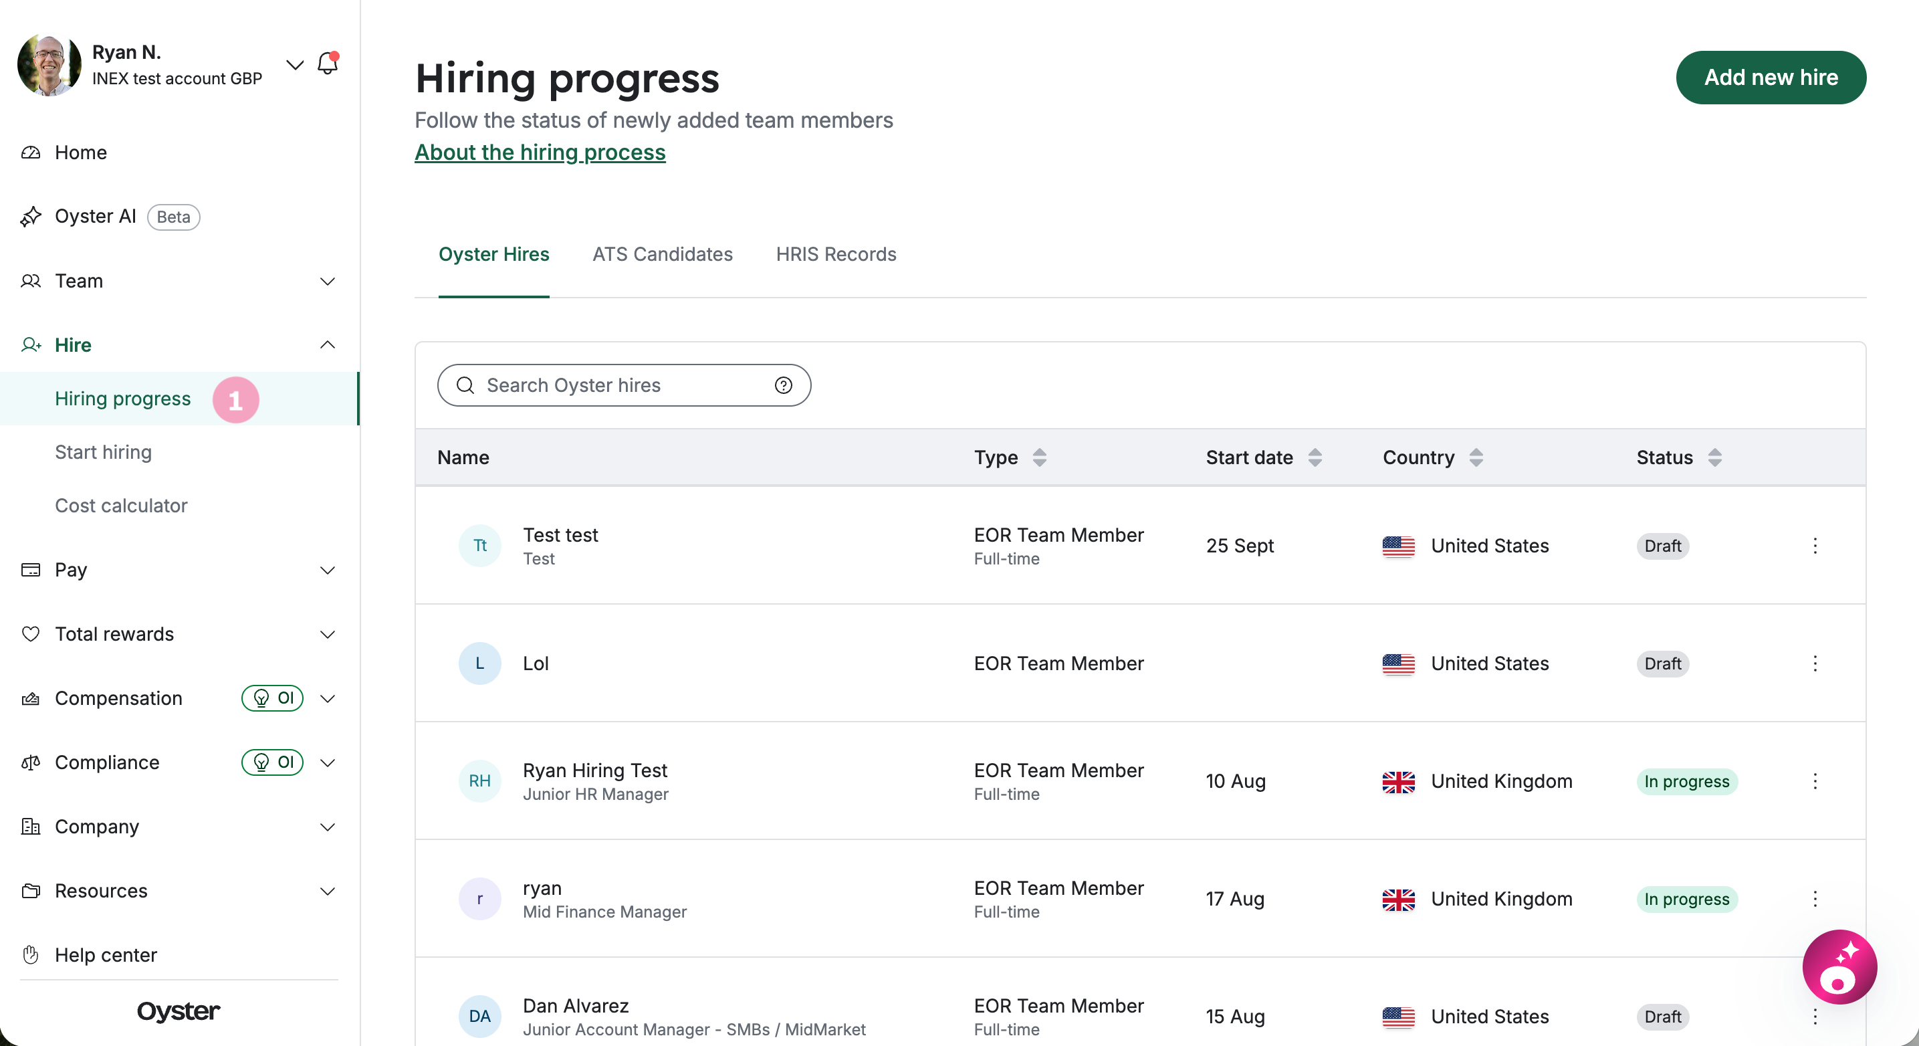The width and height of the screenshot is (1919, 1046).
Task: Open the pink AI assistant floating button
Action: tap(1839, 967)
